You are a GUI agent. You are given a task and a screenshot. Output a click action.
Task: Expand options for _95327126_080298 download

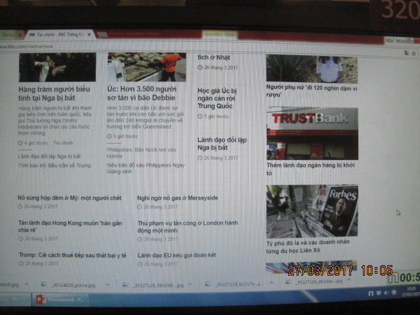(x=190, y=284)
